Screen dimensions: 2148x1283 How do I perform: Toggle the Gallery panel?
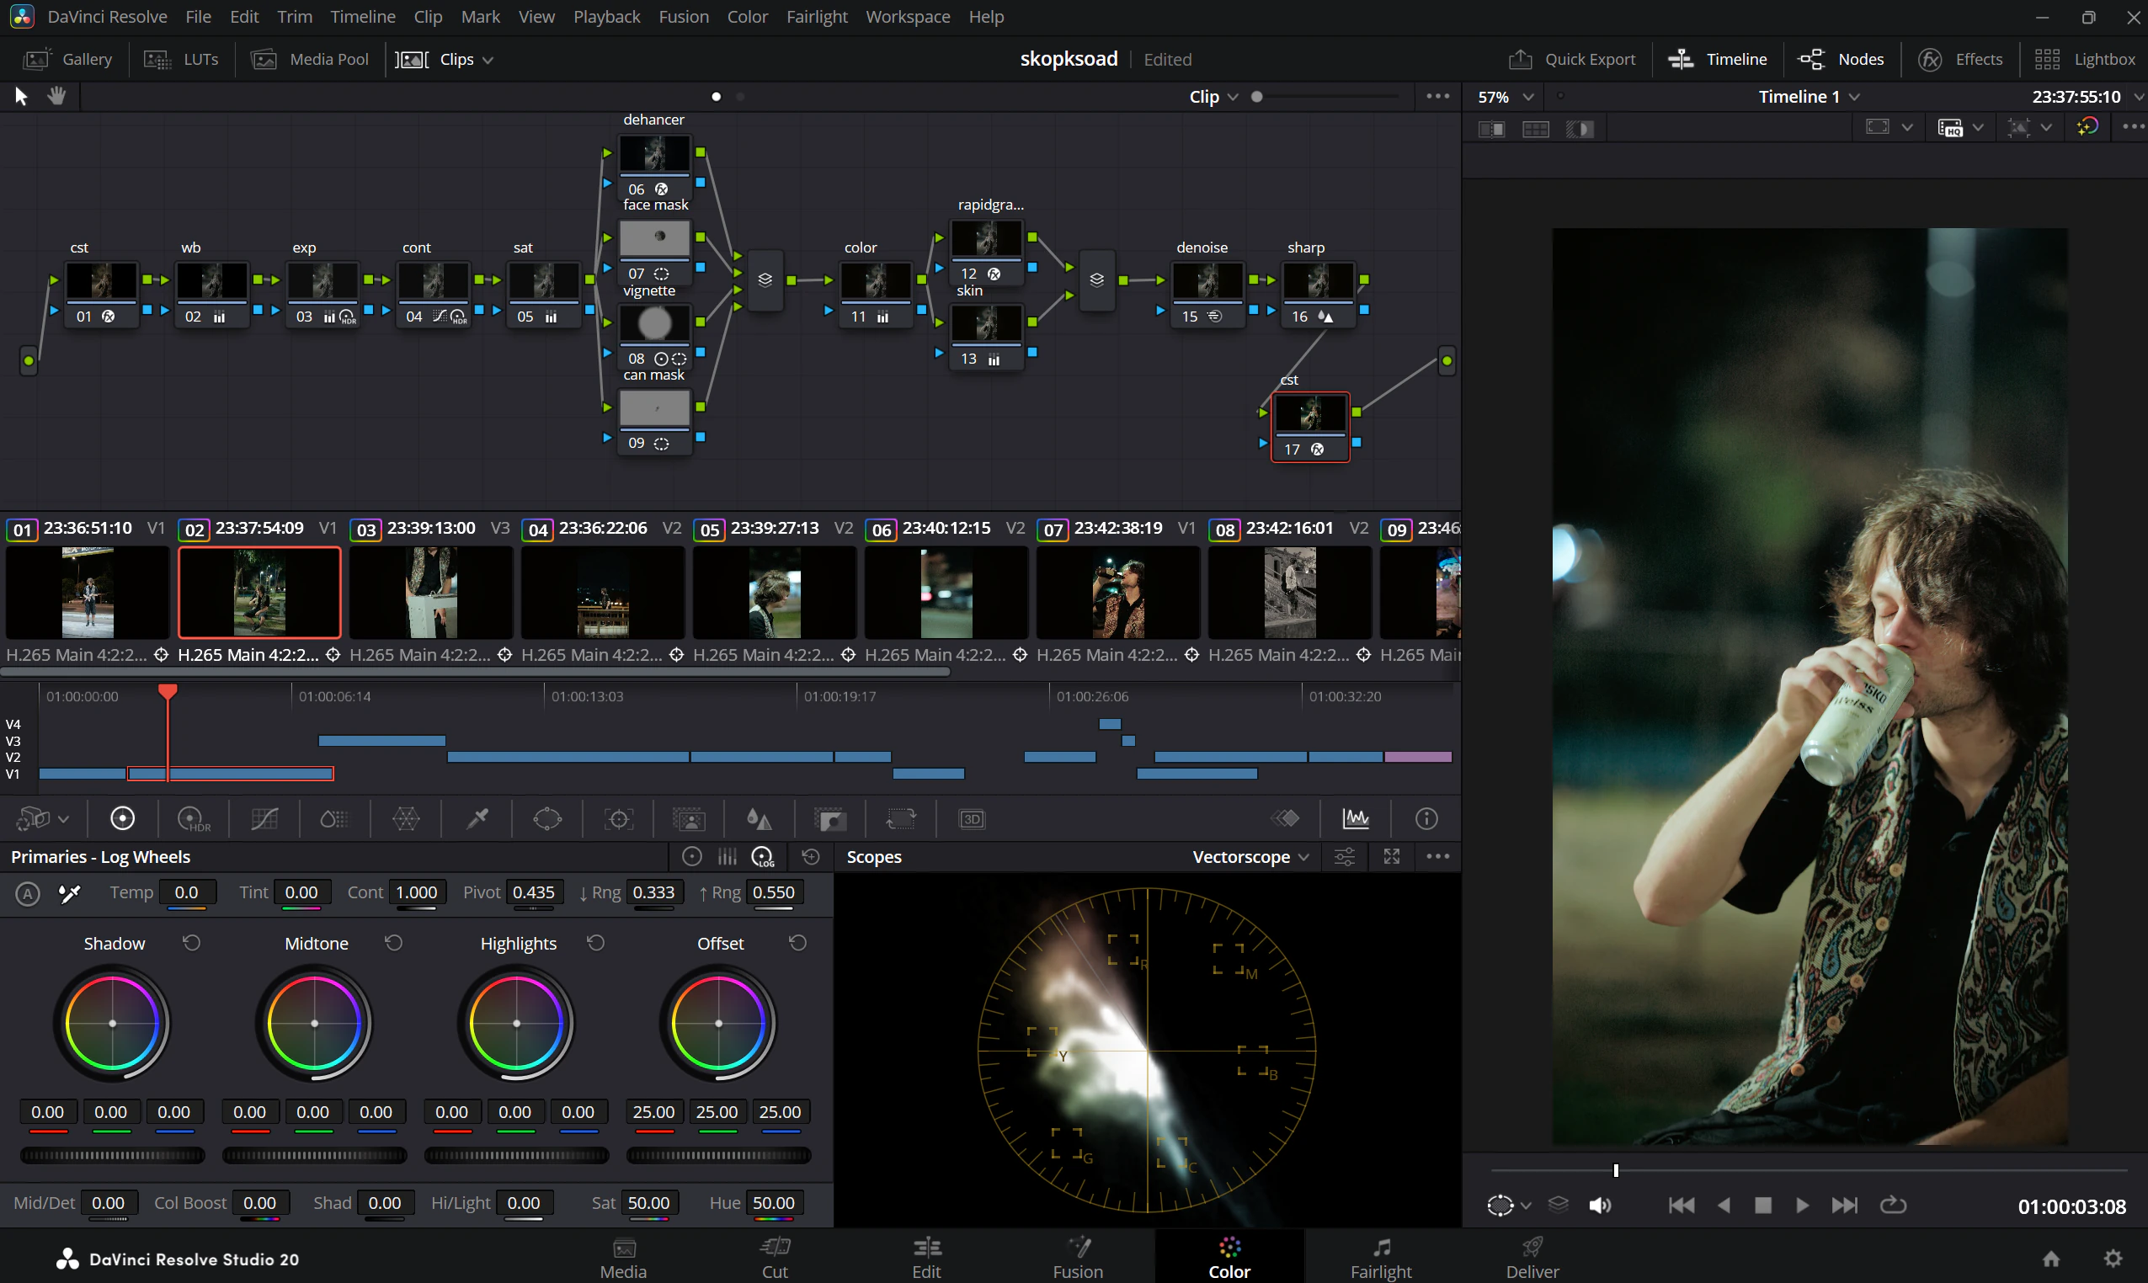(x=68, y=59)
